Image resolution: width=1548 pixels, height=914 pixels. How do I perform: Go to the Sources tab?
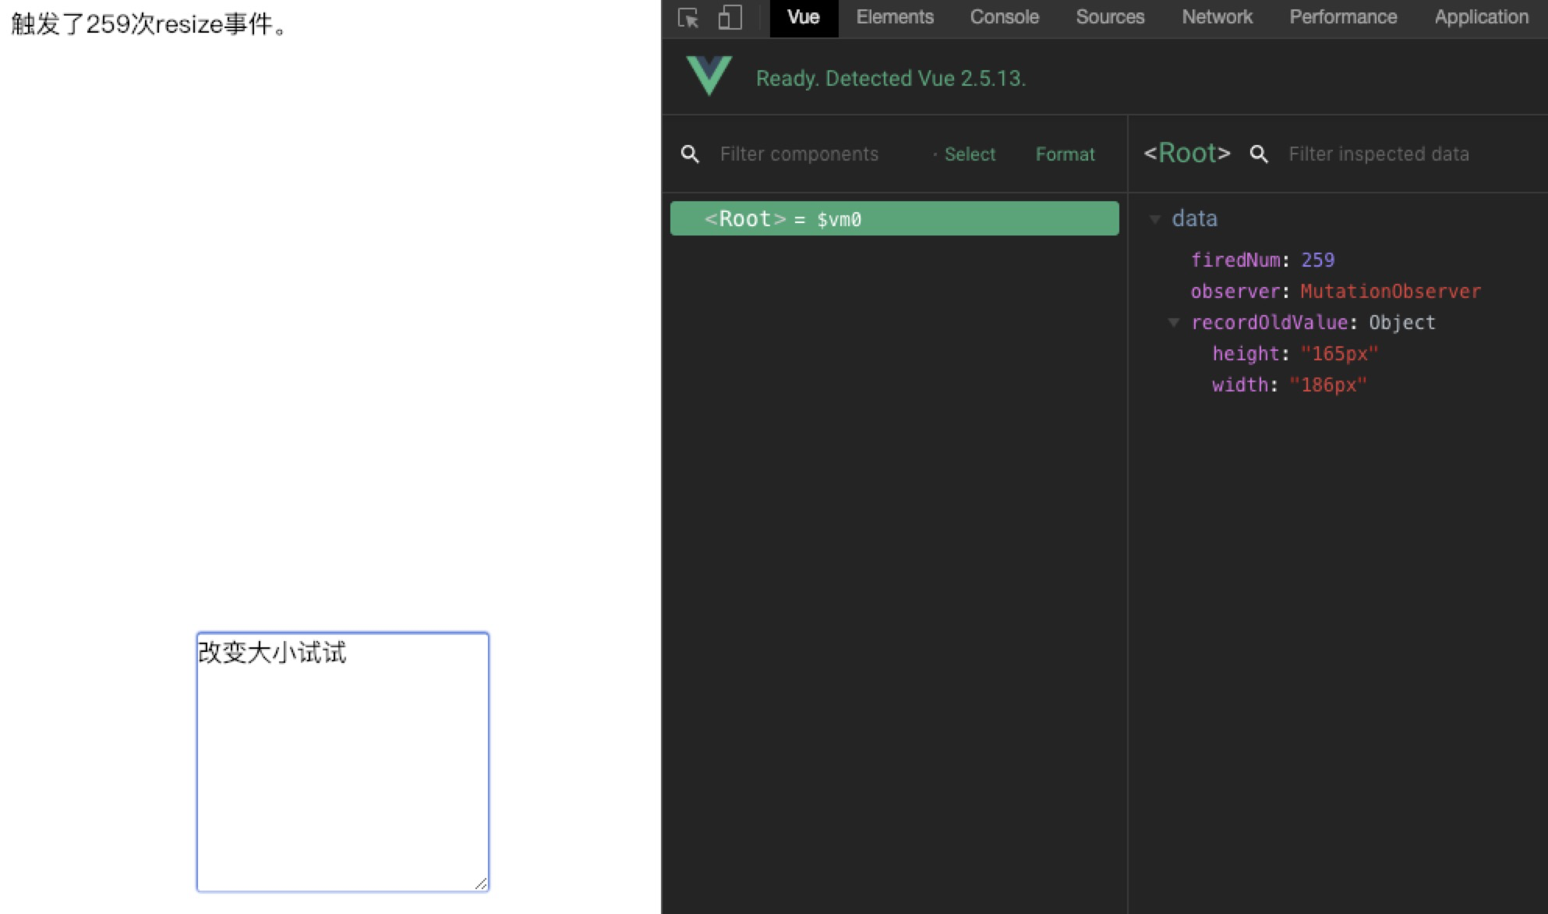click(x=1110, y=17)
